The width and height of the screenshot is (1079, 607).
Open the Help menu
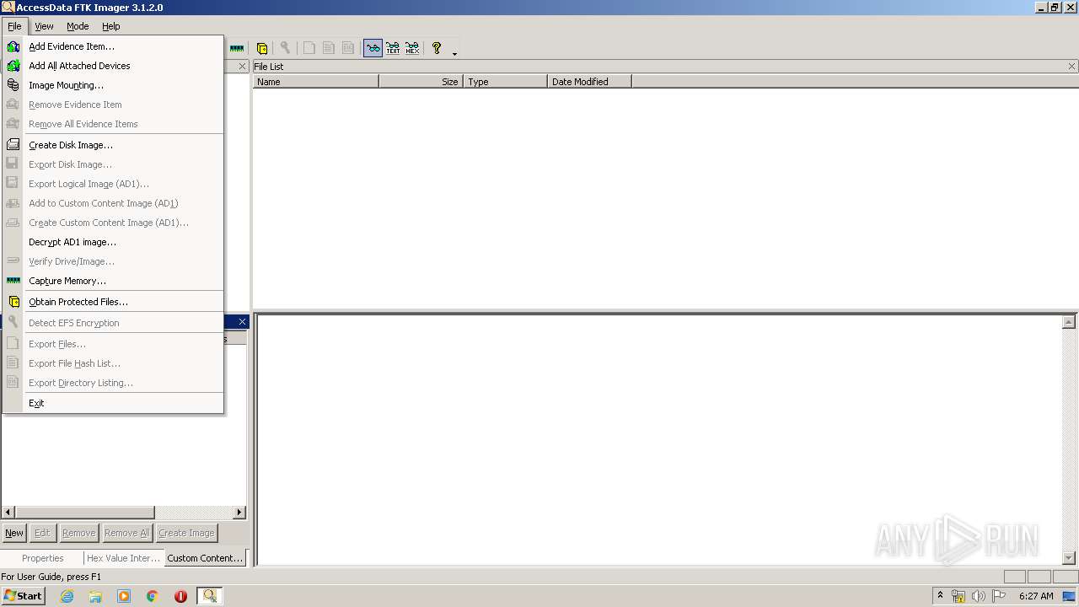111,26
